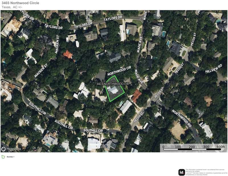This screenshot has width=228, height=176.
Task: Click the orange-roofed house near Macken St
Action: [x=68, y=54]
